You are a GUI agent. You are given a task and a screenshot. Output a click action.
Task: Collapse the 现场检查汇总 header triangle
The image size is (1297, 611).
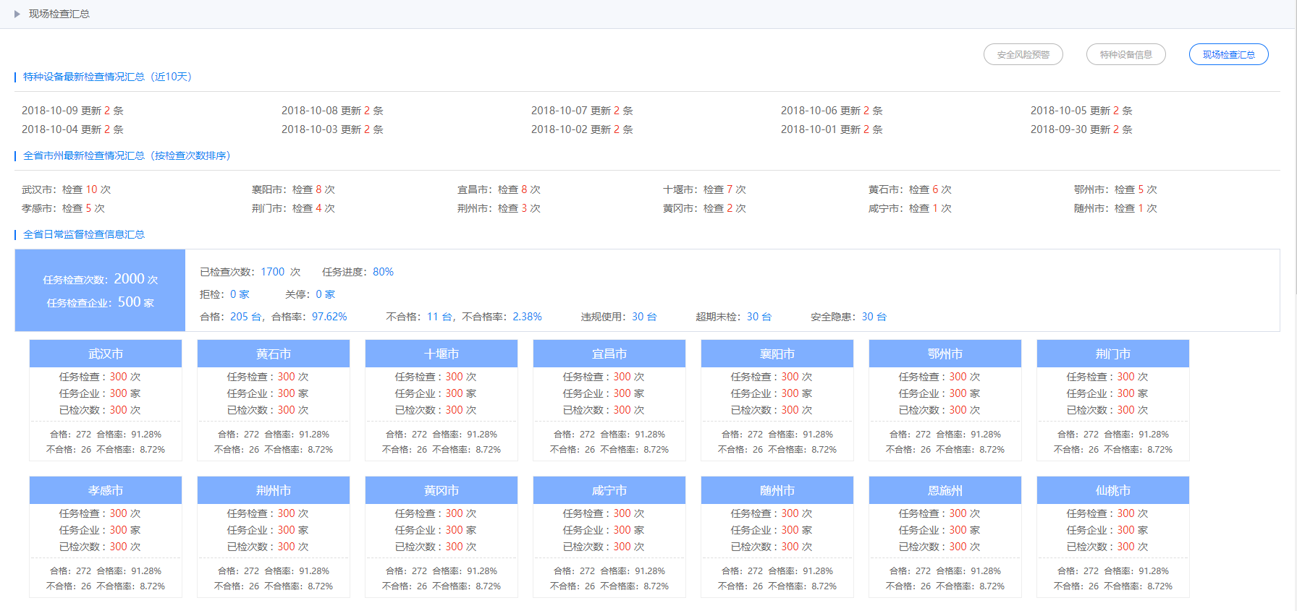tap(17, 14)
